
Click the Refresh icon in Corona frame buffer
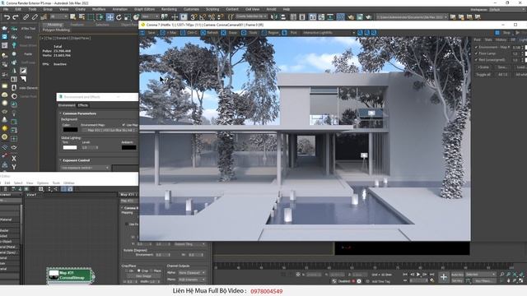pyautogui.click(x=203, y=33)
